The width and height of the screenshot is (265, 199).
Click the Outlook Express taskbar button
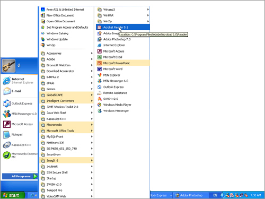pyautogui.click(x=161, y=195)
